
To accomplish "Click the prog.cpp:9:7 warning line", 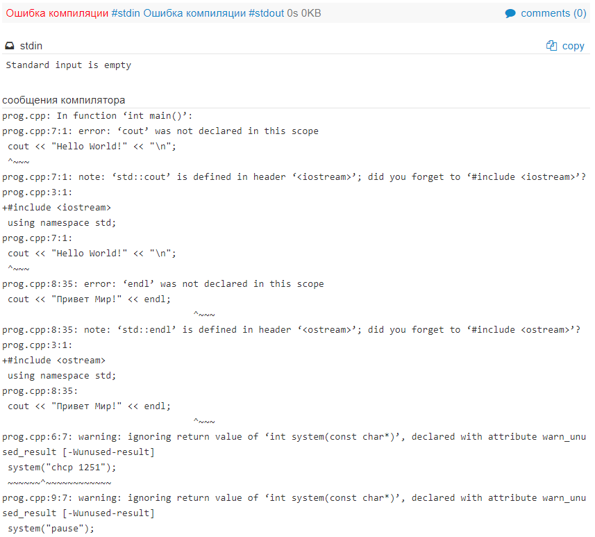I will (294, 506).
